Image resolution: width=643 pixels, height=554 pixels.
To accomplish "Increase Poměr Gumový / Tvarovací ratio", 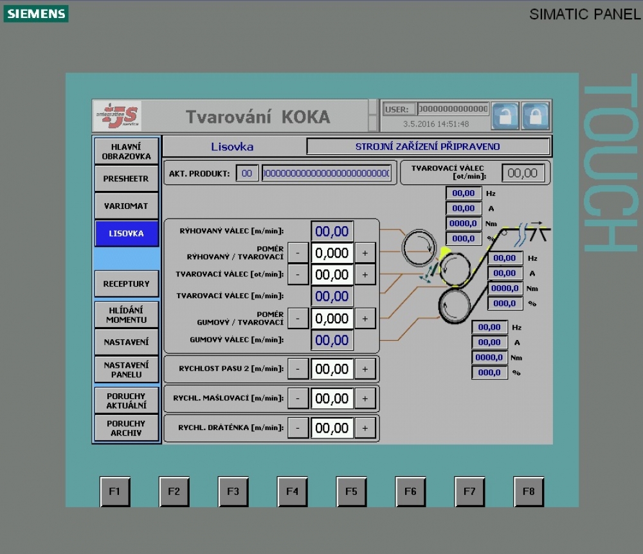I will point(365,318).
